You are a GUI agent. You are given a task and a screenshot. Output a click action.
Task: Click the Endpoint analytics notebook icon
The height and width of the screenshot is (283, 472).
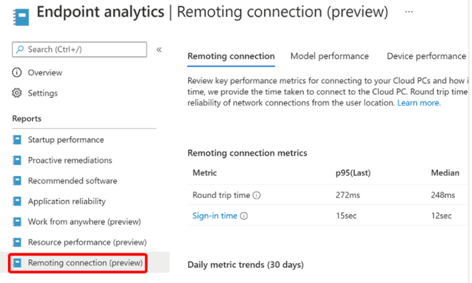pyautogui.click(x=21, y=17)
